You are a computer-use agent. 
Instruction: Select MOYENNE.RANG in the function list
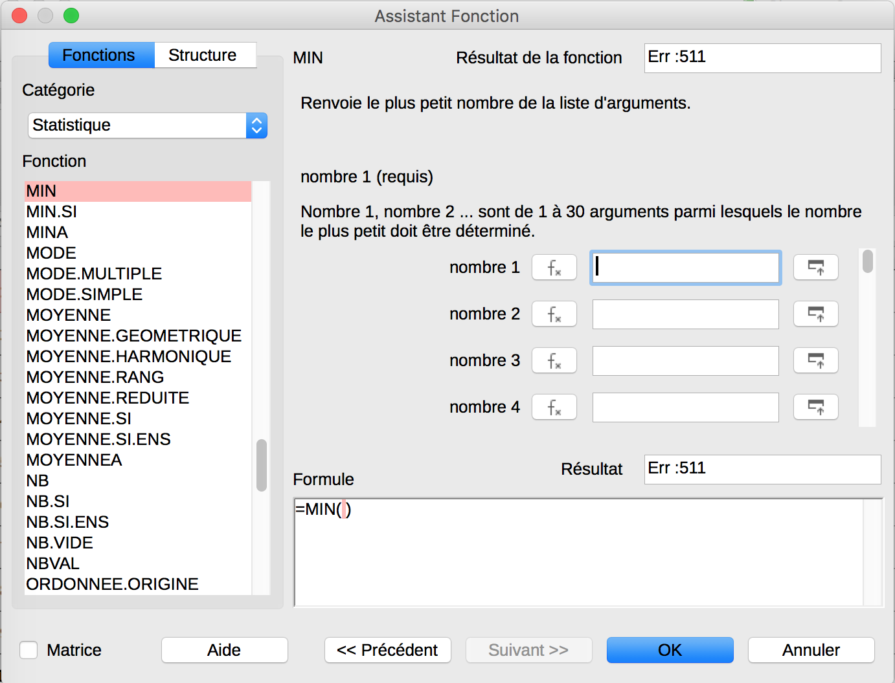(138, 377)
